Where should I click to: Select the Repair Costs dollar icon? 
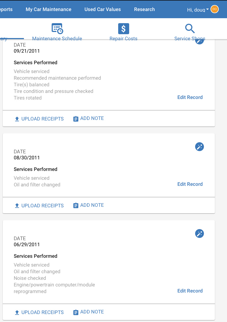pyautogui.click(x=124, y=29)
